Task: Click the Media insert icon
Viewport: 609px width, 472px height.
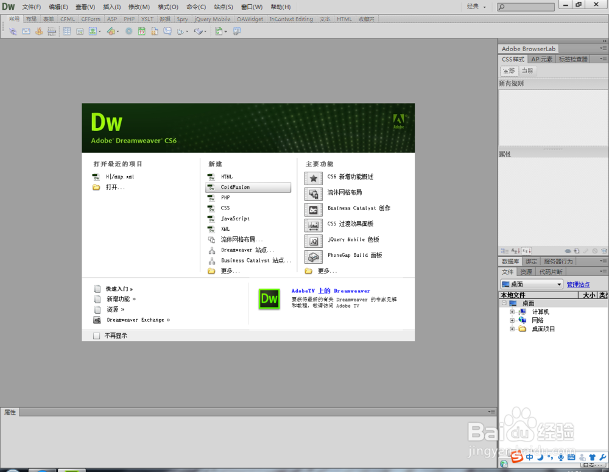Action: pyautogui.click(x=111, y=32)
